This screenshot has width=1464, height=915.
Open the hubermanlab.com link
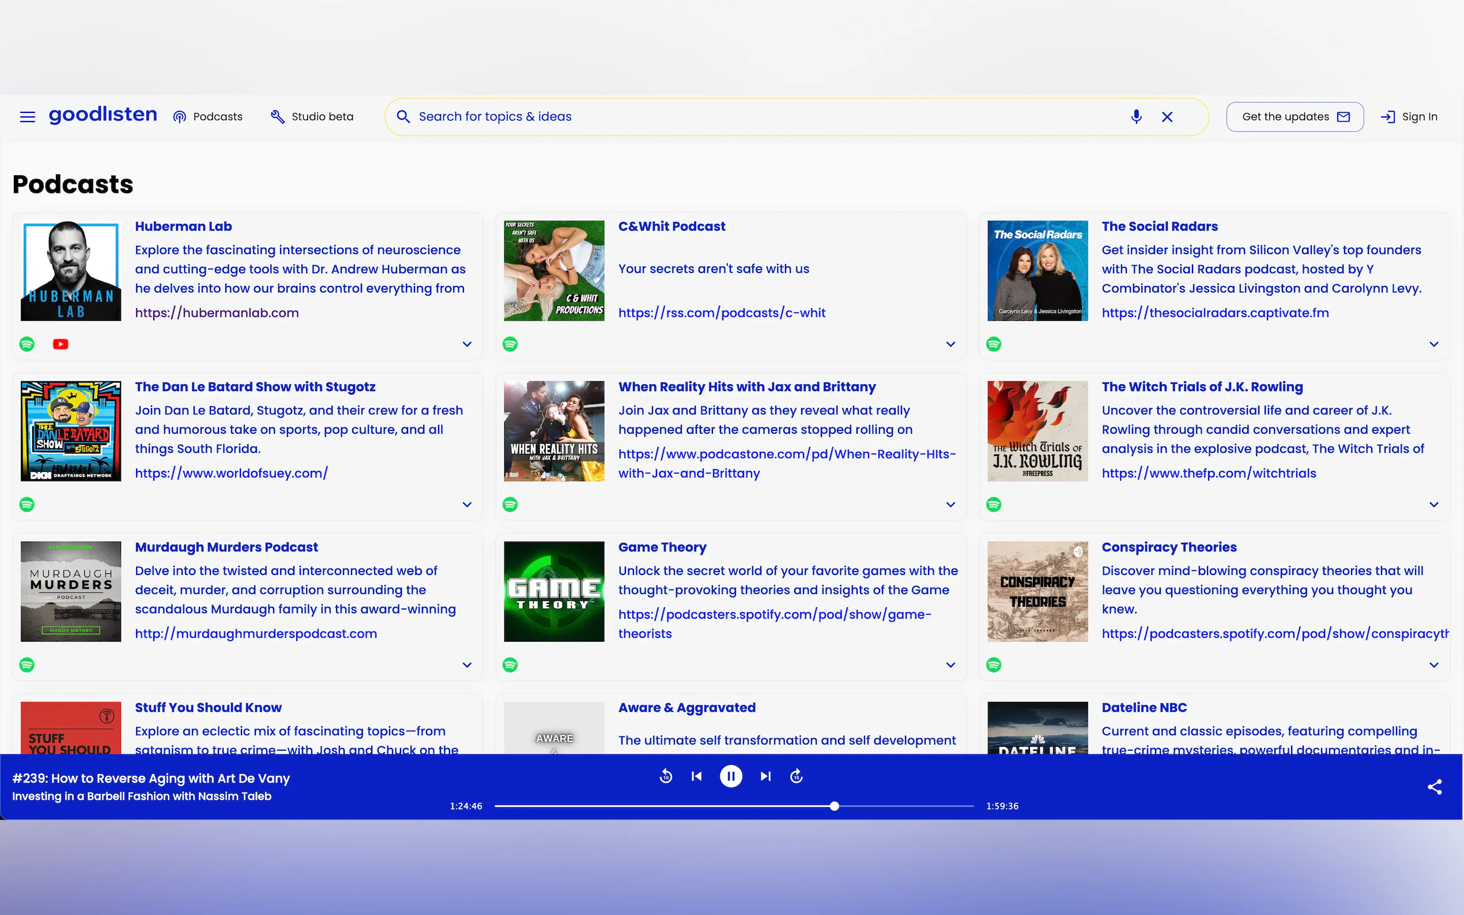(x=217, y=313)
